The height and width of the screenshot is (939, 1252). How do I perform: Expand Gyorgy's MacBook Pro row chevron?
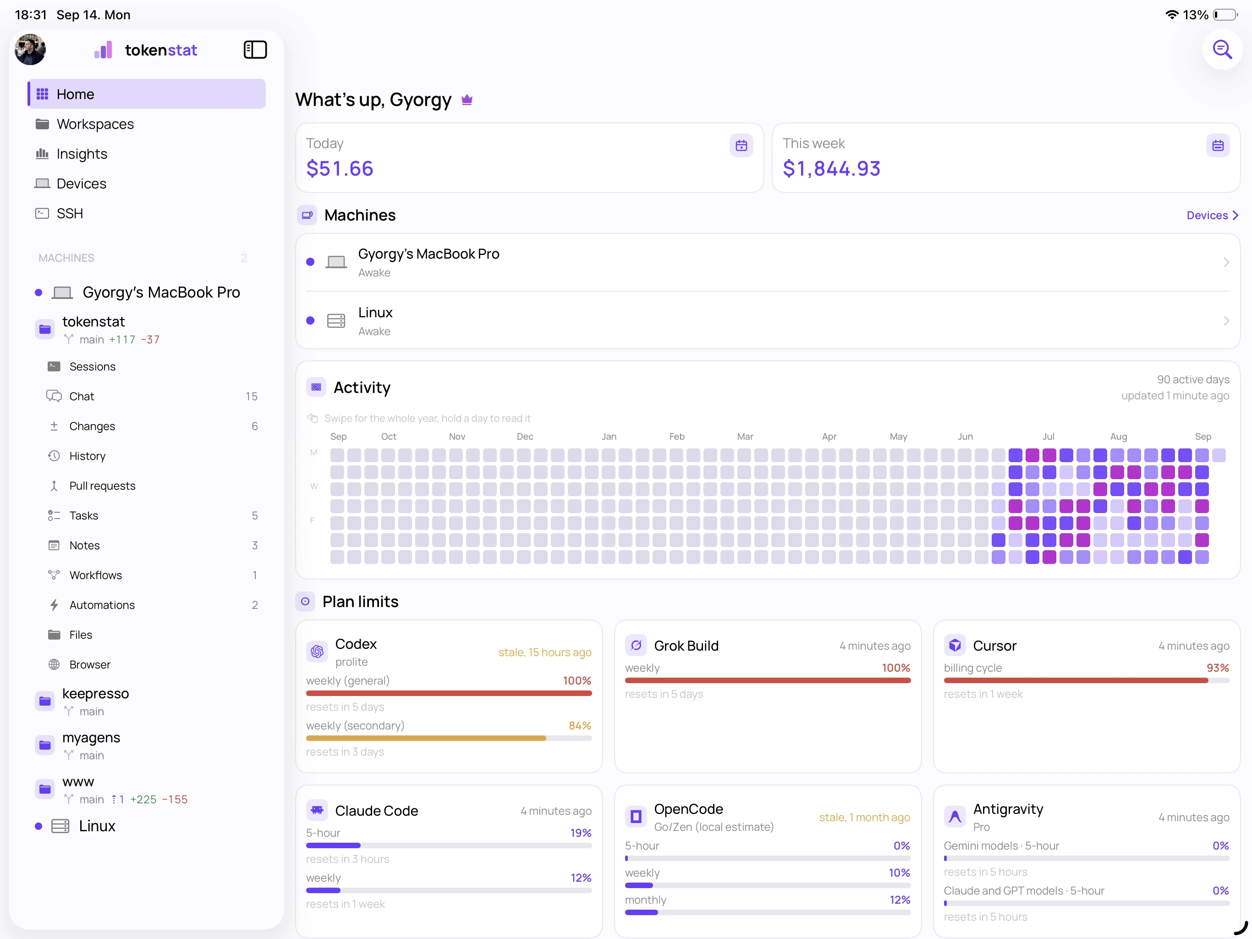[1226, 262]
